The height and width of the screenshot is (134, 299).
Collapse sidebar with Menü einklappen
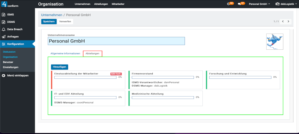[17, 76]
